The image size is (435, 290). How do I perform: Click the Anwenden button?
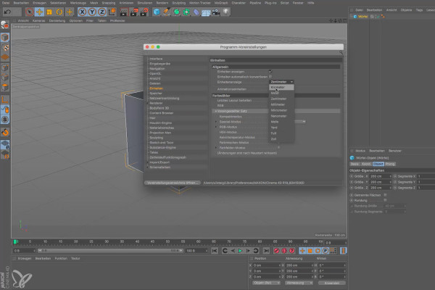pyautogui.click(x=332, y=283)
